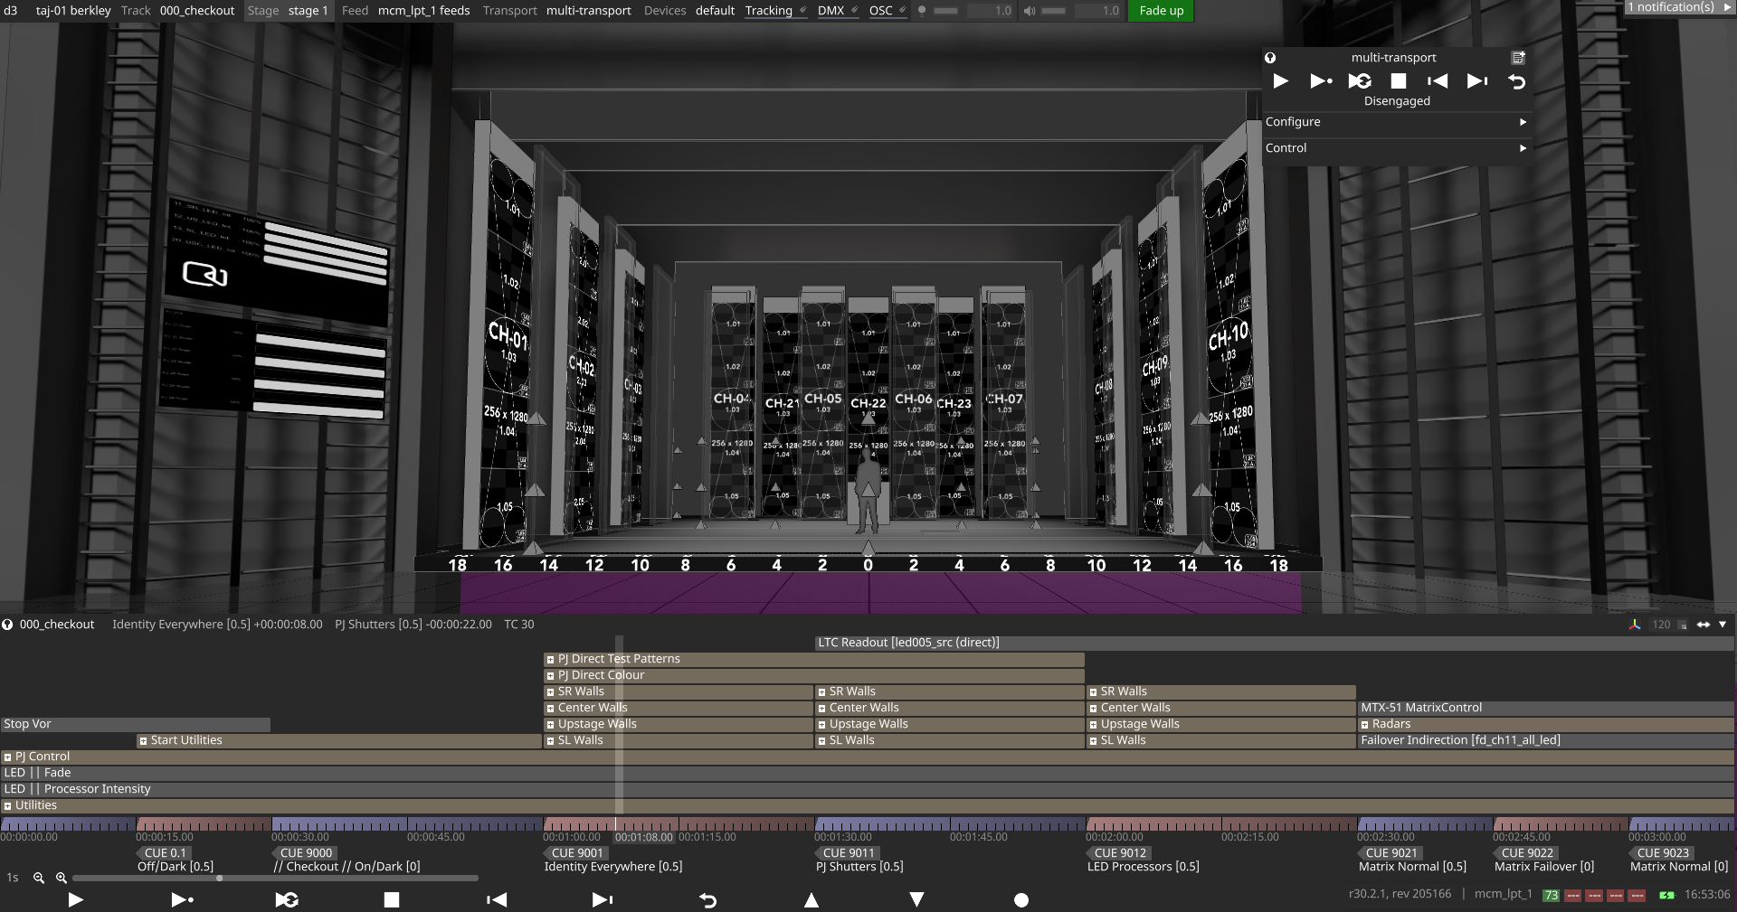Select the CUE 9011 PJ Shutters marker
The image size is (1737, 912).
point(848,853)
